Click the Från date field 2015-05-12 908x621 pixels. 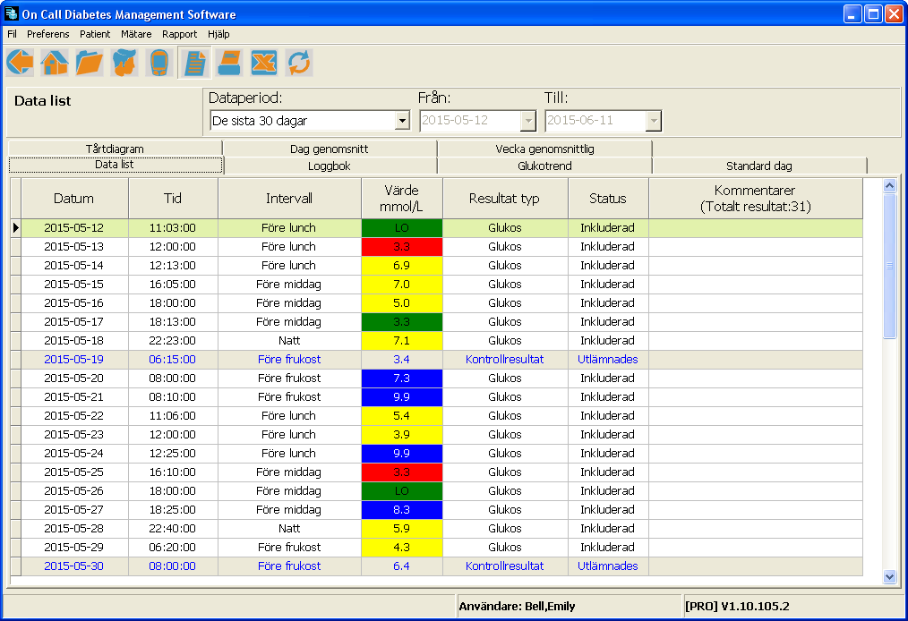[470, 121]
